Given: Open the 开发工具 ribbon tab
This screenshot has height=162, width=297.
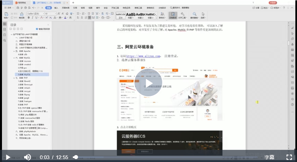Looking at the screenshot, I should pos(115,8).
